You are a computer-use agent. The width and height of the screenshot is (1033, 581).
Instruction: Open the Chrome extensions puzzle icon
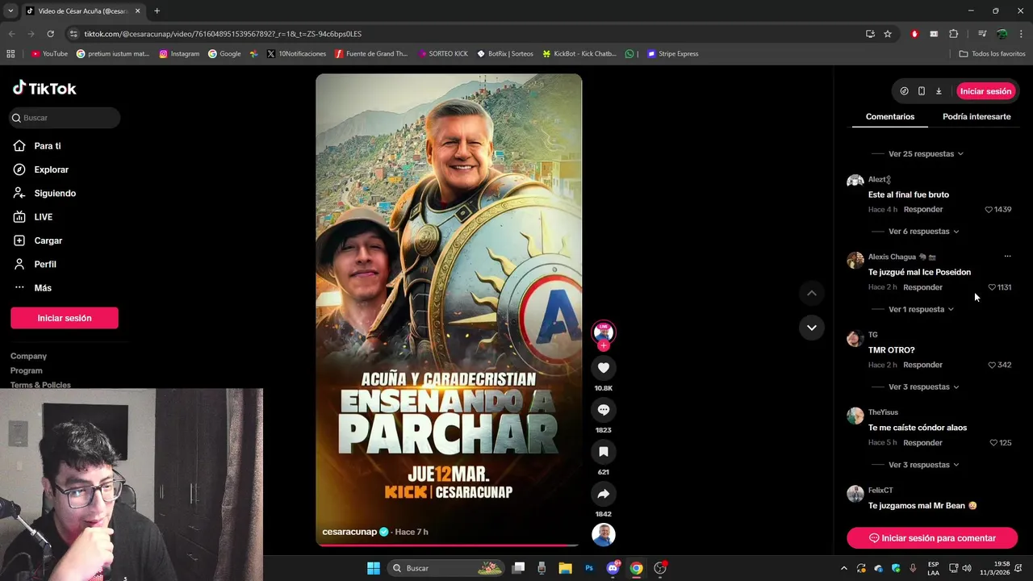(954, 34)
